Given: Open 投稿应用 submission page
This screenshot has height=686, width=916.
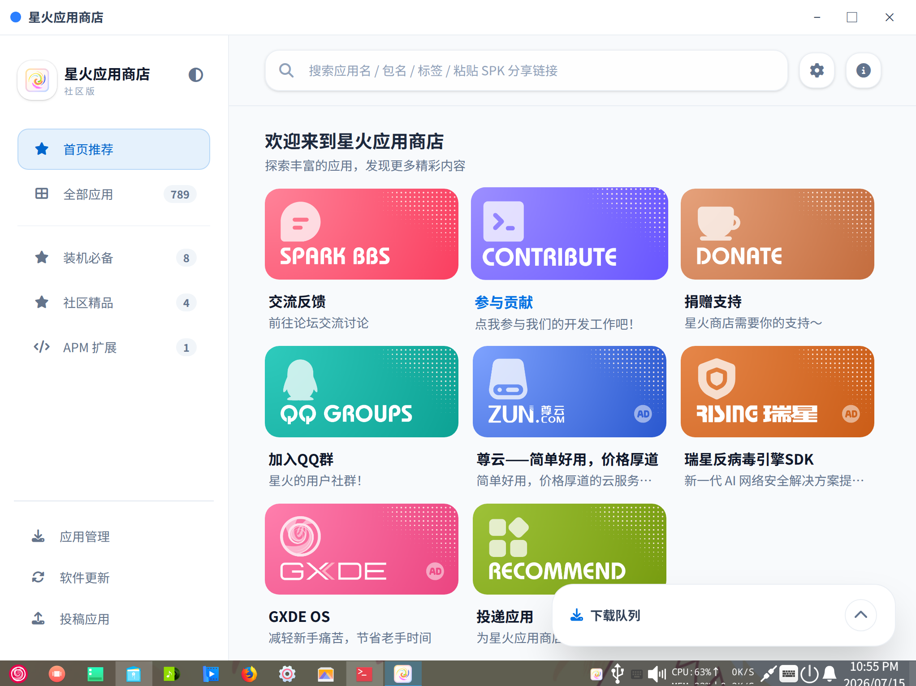Looking at the screenshot, I should 114,619.
